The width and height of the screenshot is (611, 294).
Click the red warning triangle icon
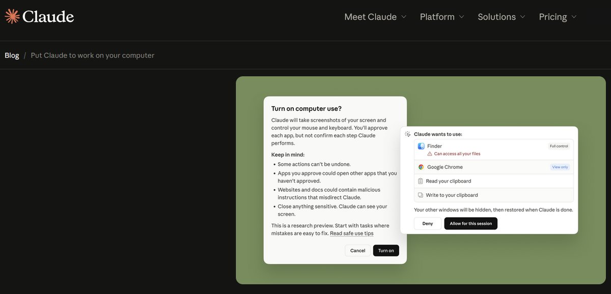tap(430, 154)
